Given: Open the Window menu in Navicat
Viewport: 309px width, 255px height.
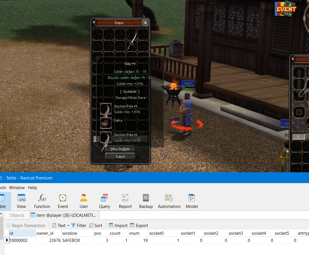Looking at the screenshot, I should point(17,188).
